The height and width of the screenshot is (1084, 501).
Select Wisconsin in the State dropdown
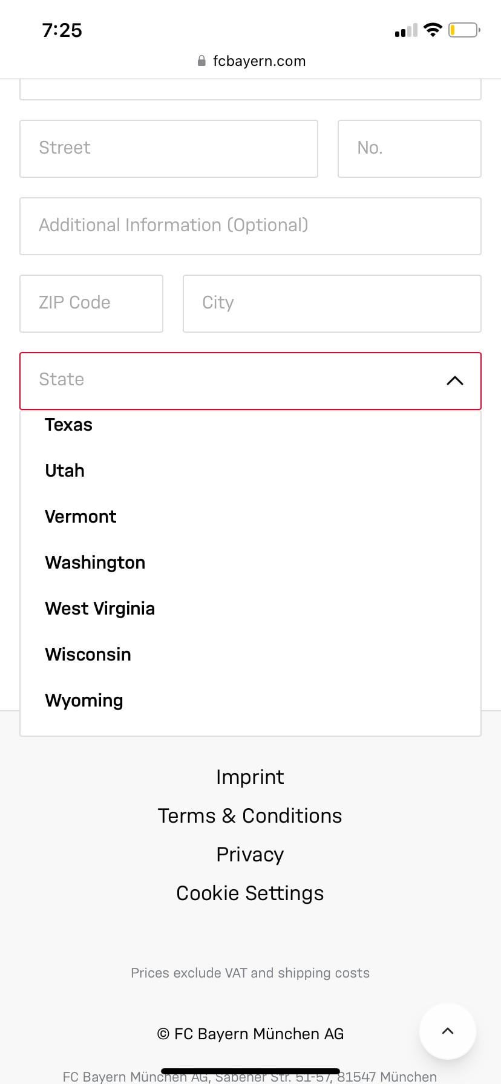click(x=88, y=655)
